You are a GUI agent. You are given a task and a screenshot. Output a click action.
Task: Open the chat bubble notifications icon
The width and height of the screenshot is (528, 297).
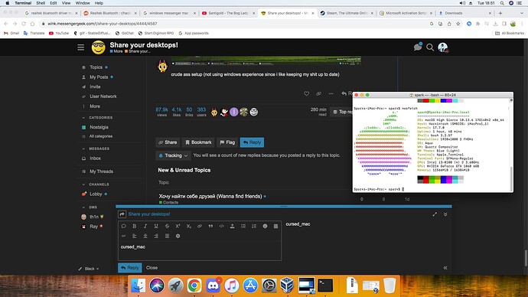point(418,47)
